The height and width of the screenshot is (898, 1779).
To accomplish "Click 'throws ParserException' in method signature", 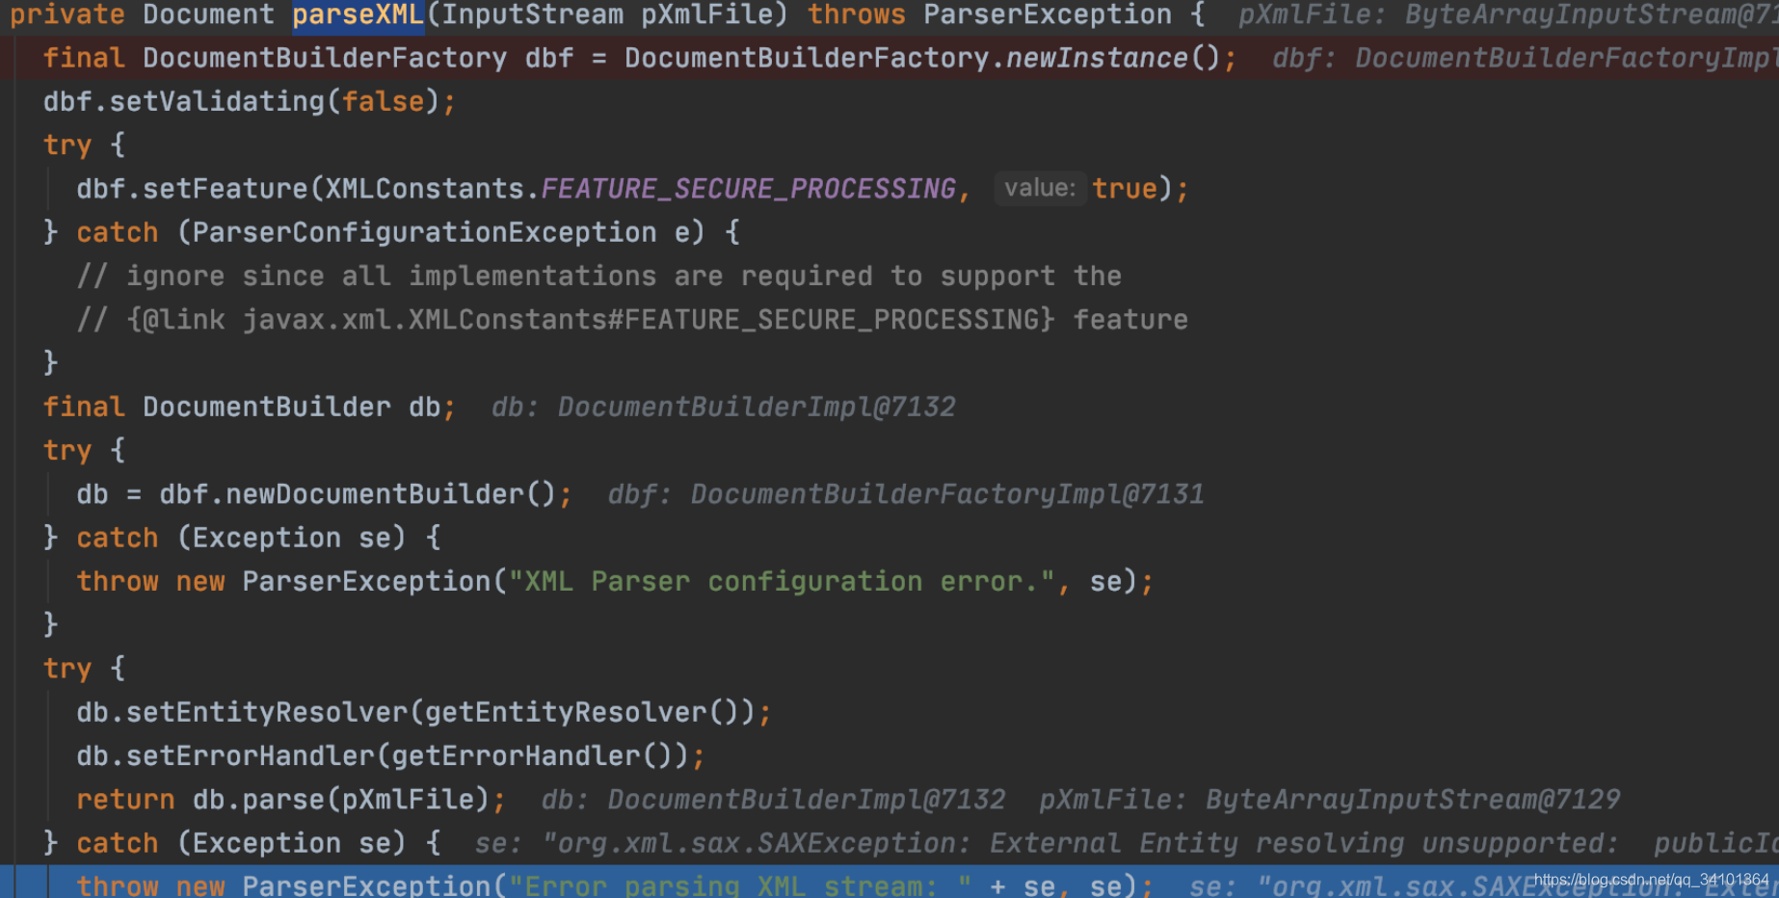I will (x=990, y=14).
